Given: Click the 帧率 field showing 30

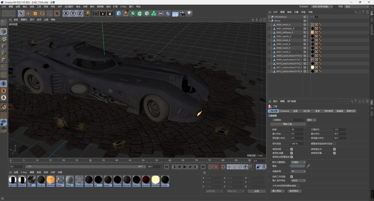Looking at the screenshot, I should (298, 130).
